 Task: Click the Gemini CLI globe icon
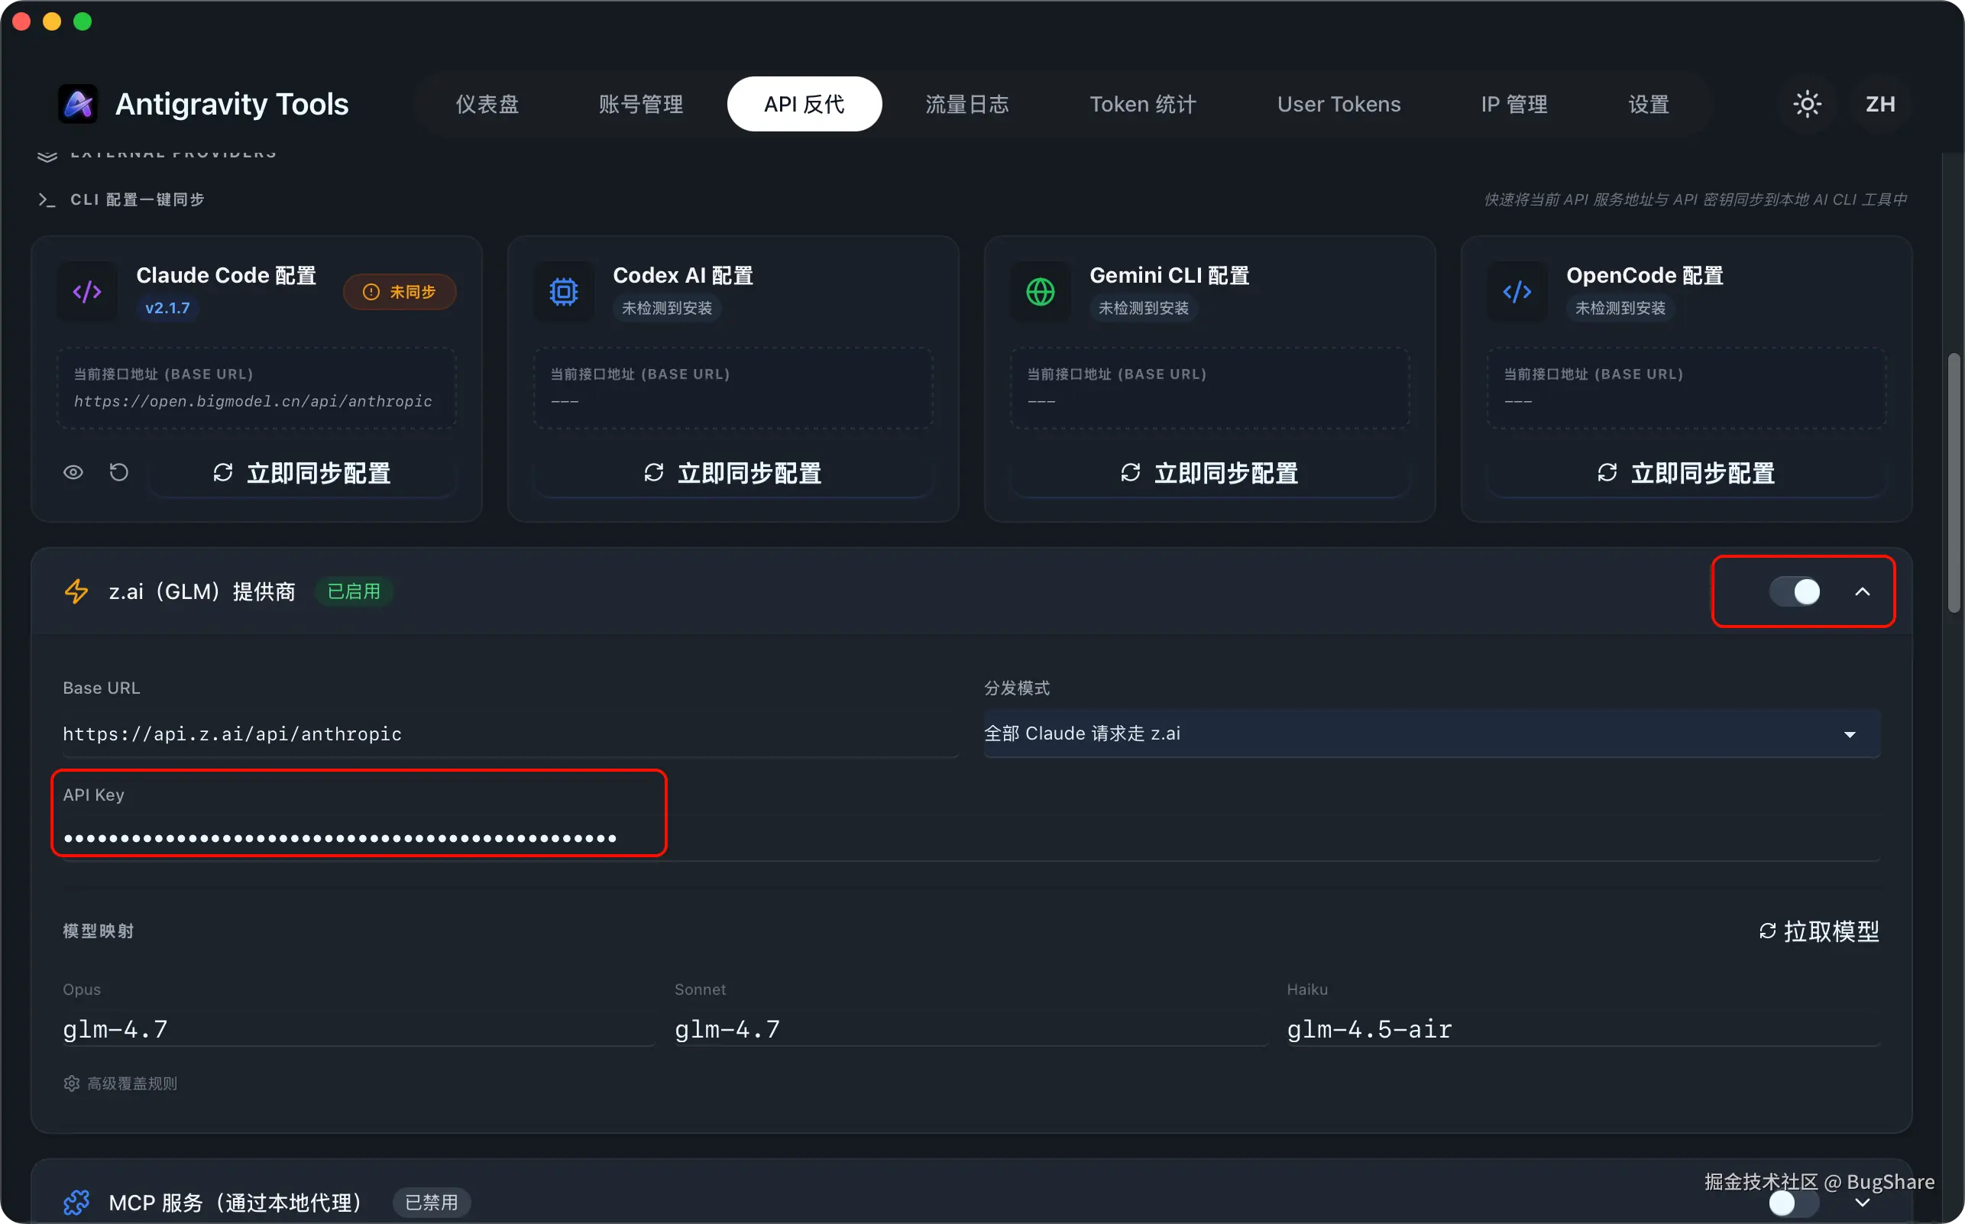[1040, 291]
